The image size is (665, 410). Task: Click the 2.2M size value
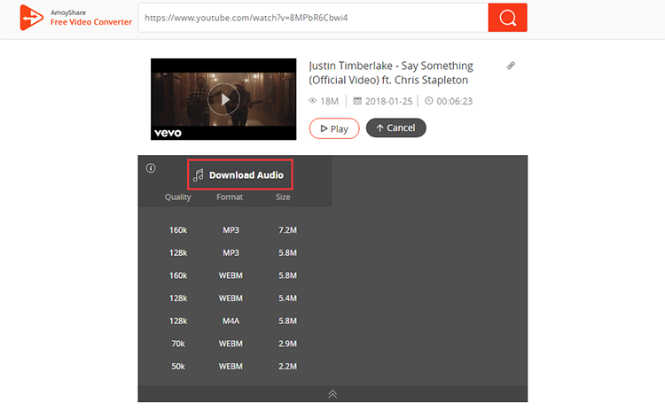point(287,367)
